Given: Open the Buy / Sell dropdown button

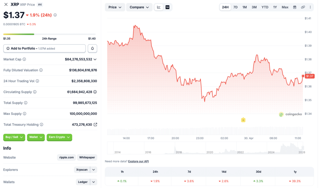Looking at the screenshot, I should (14, 137).
